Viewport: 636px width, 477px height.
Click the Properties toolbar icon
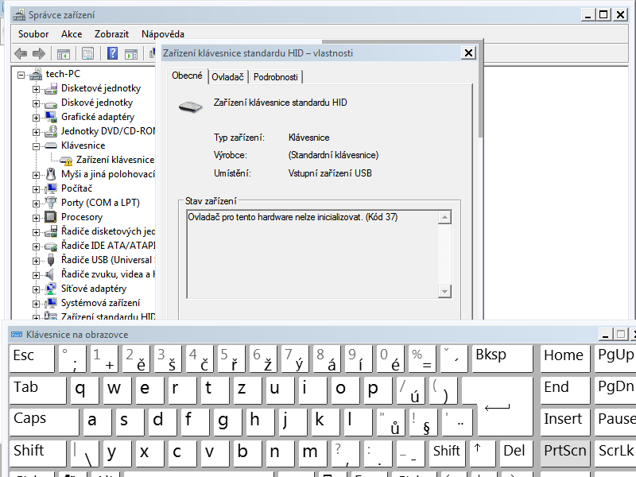click(x=87, y=53)
